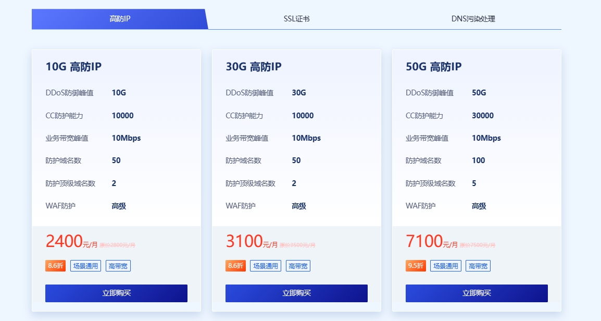Viewport: 601px width, 321px height.
Task: Click the 8.6折 badge on 10G plan
Action: (55, 266)
